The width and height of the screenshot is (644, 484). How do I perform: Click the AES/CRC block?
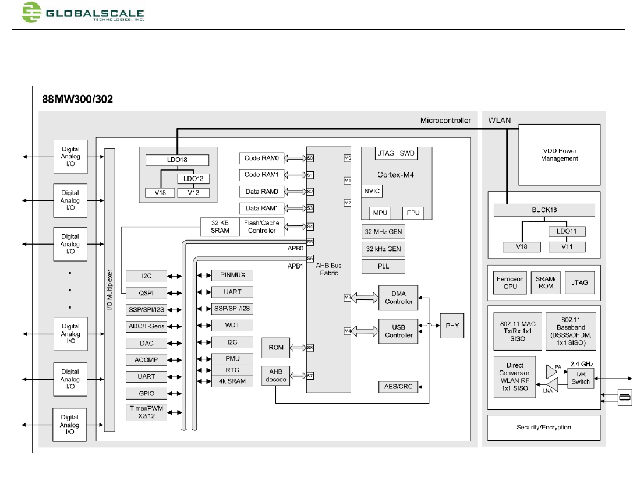coord(398,387)
